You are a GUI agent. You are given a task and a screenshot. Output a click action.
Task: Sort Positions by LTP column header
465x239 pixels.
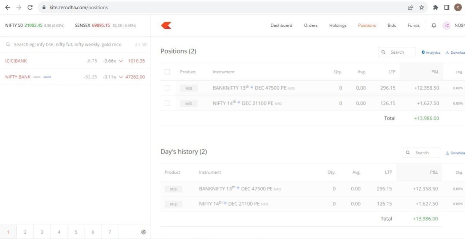tap(392, 72)
